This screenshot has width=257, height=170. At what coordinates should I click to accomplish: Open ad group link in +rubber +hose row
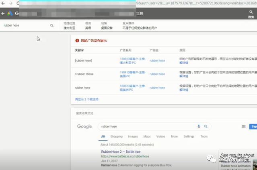pos(157,74)
